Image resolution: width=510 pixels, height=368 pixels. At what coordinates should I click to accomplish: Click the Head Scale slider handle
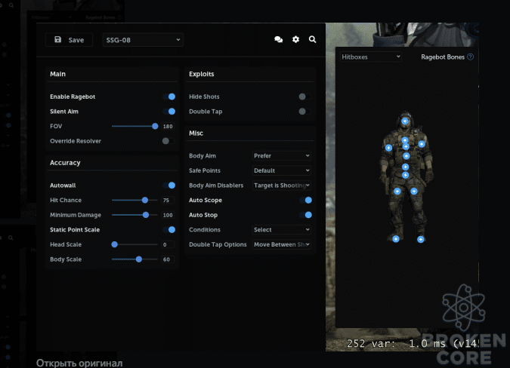point(115,244)
